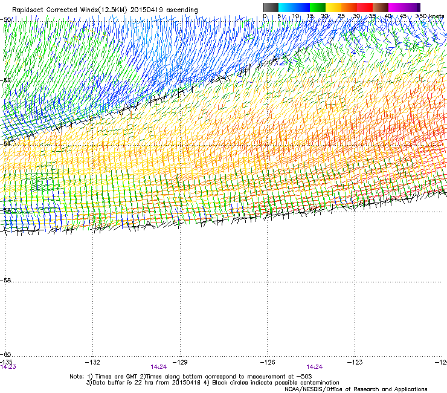This screenshot has height=393, width=447.
Task: Click the "-58" latitude axis label
Action: pos(5,281)
